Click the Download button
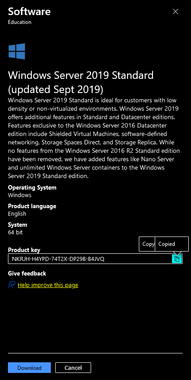The image size is (191, 380). point(29,368)
